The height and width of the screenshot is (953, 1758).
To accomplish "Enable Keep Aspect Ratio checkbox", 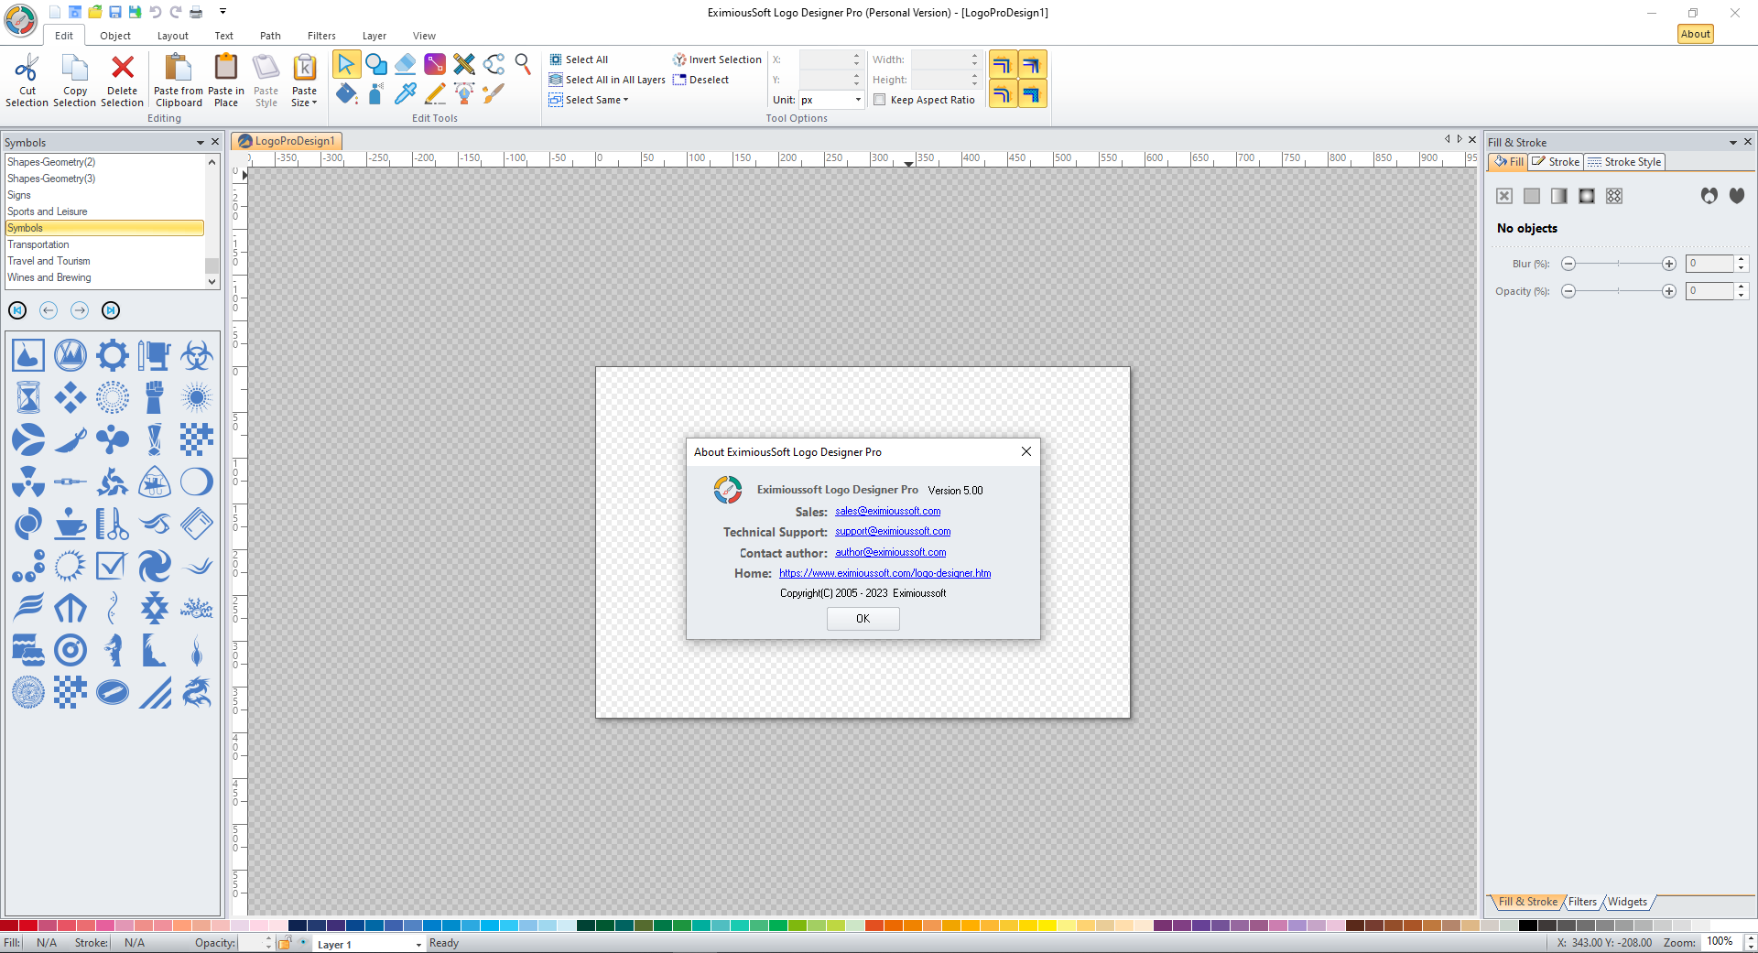I will click(x=880, y=100).
